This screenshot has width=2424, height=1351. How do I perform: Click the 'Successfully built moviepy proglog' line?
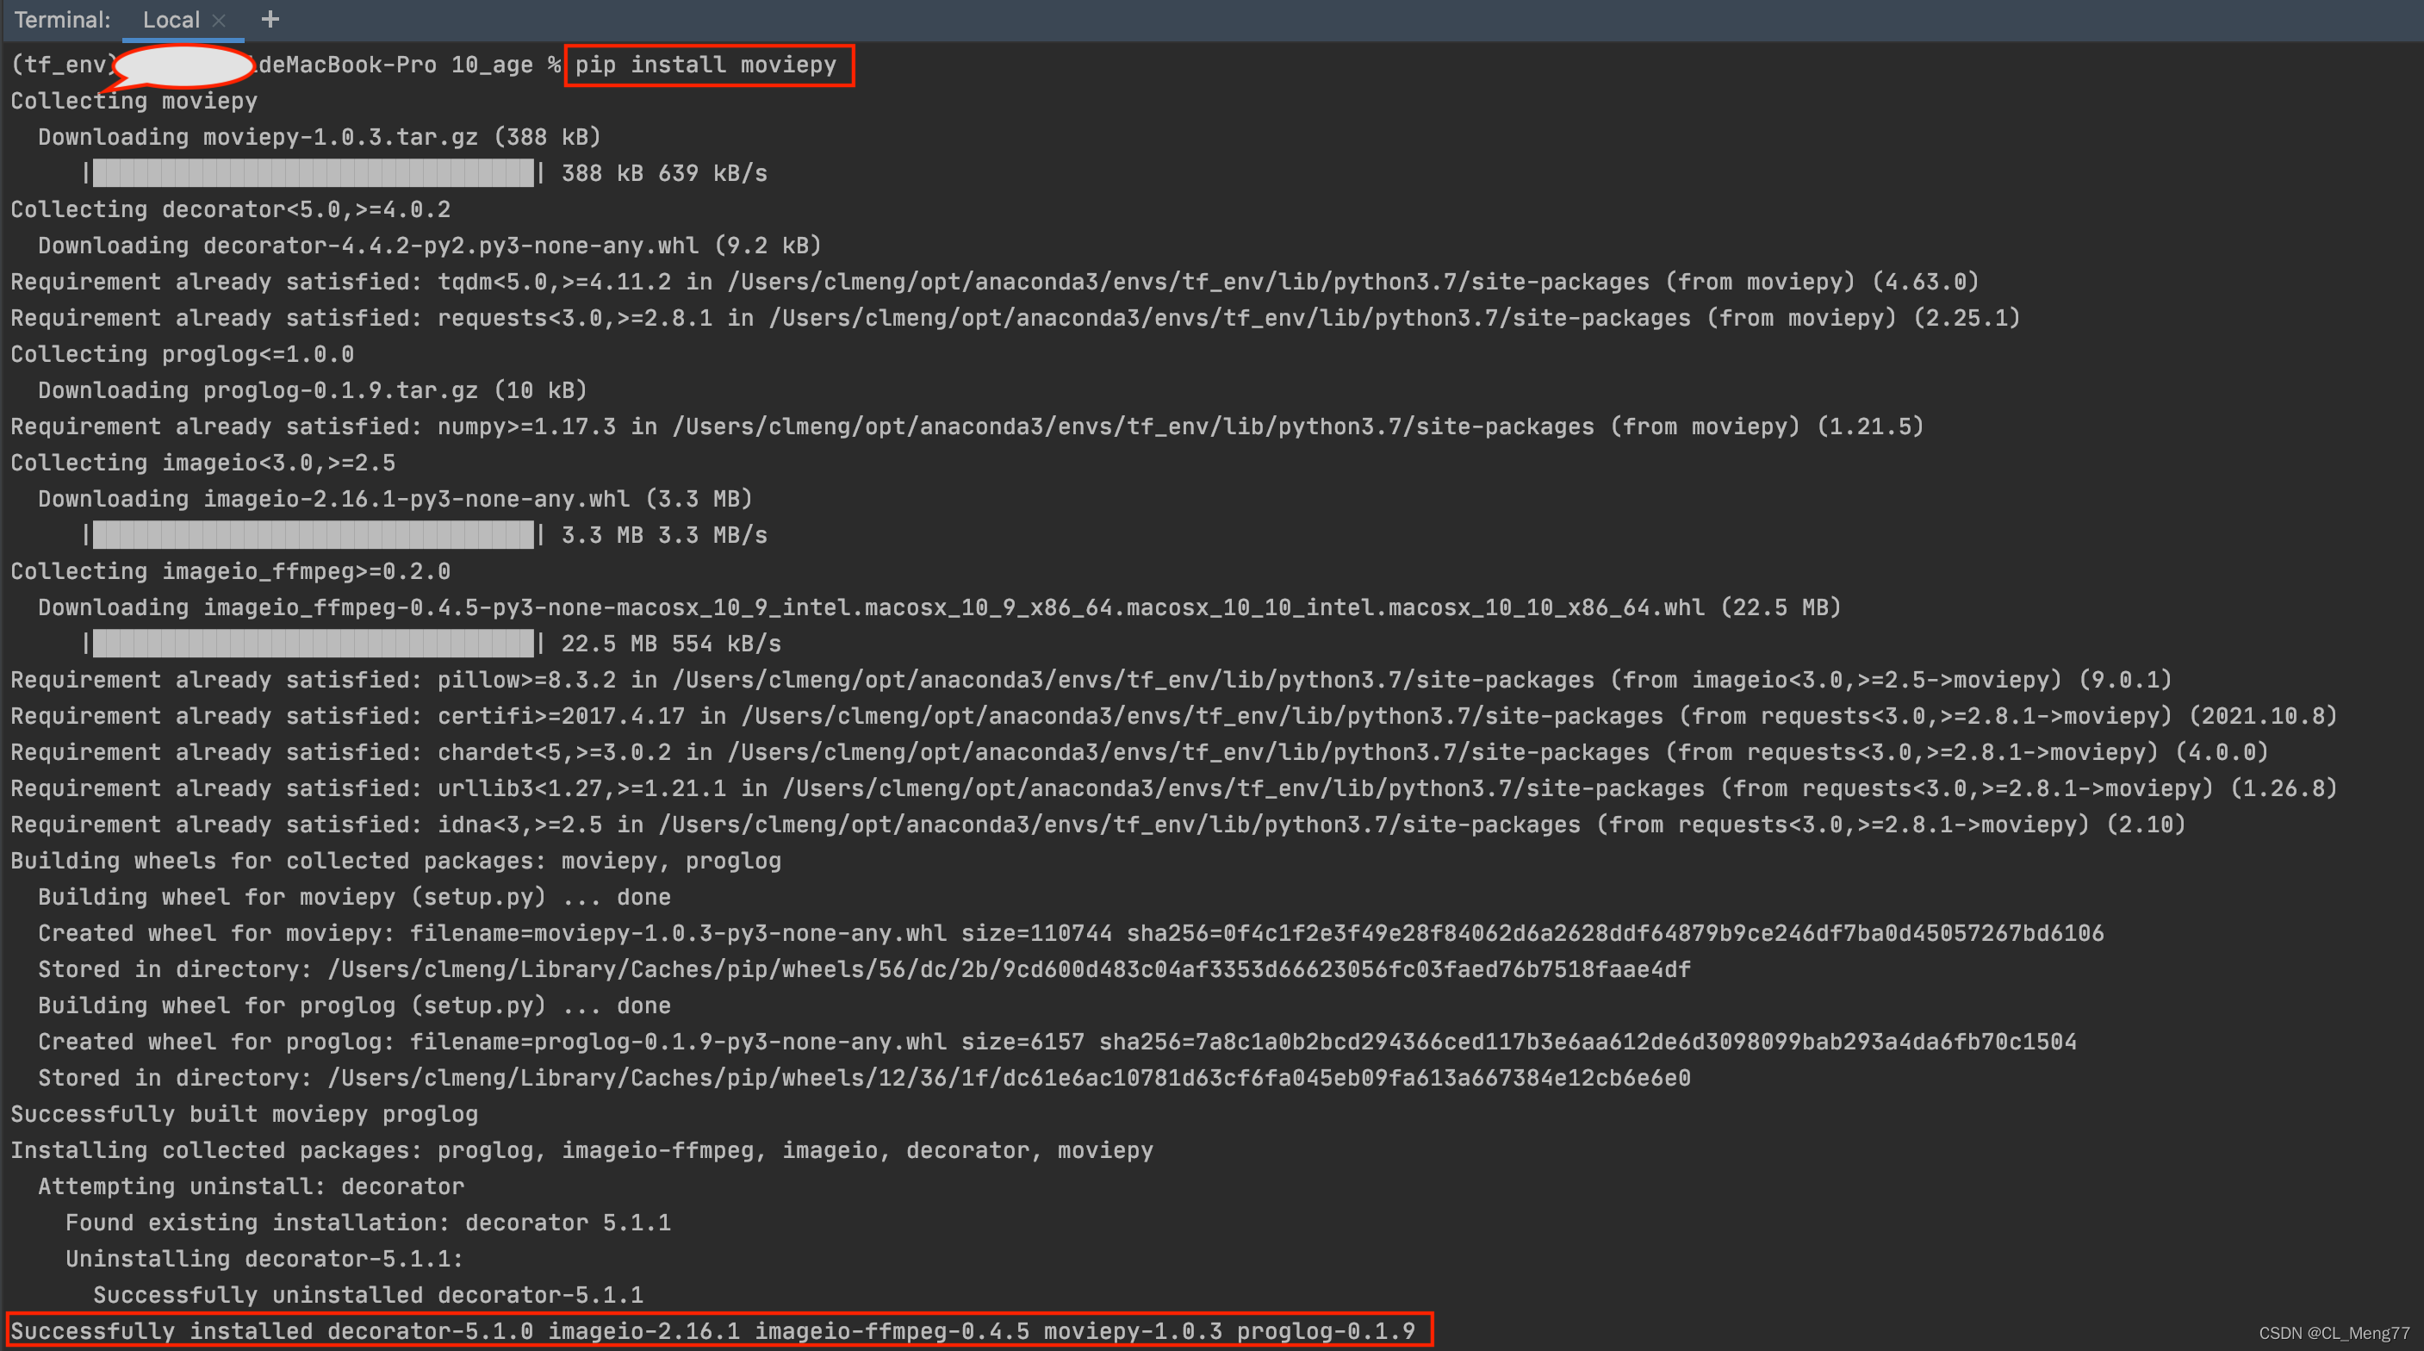tap(244, 1114)
